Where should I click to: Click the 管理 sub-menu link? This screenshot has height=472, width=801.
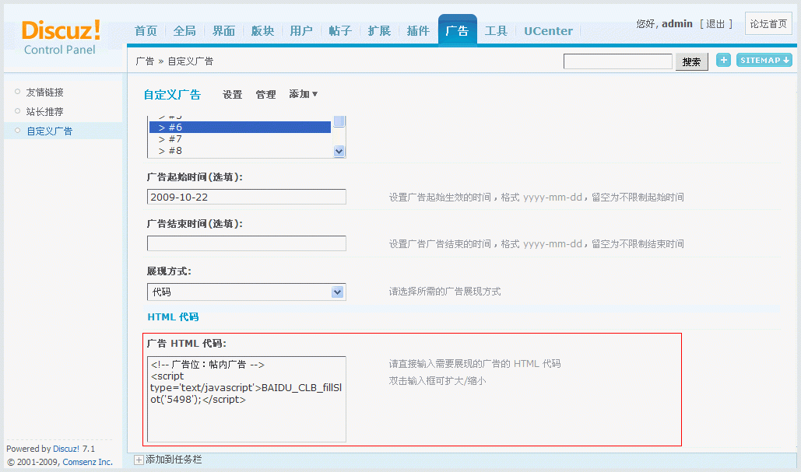point(265,94)
